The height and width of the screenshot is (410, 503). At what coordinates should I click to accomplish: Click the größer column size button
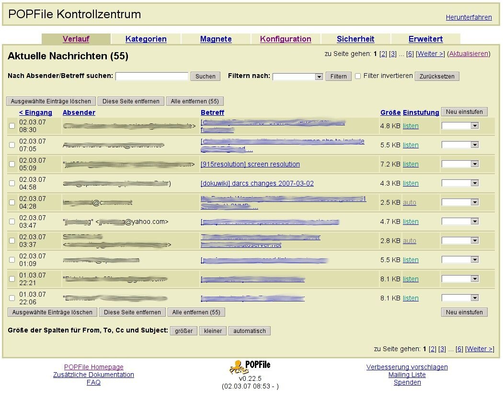pos(183,331)
